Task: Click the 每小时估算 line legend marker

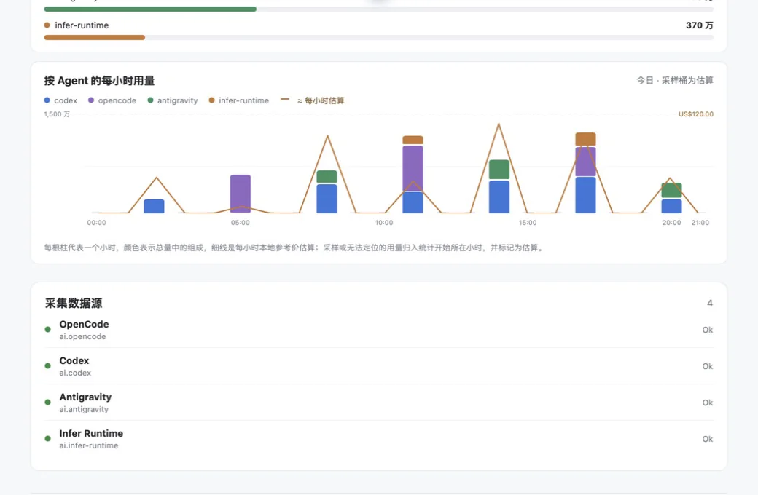Action: pos(285,100)
